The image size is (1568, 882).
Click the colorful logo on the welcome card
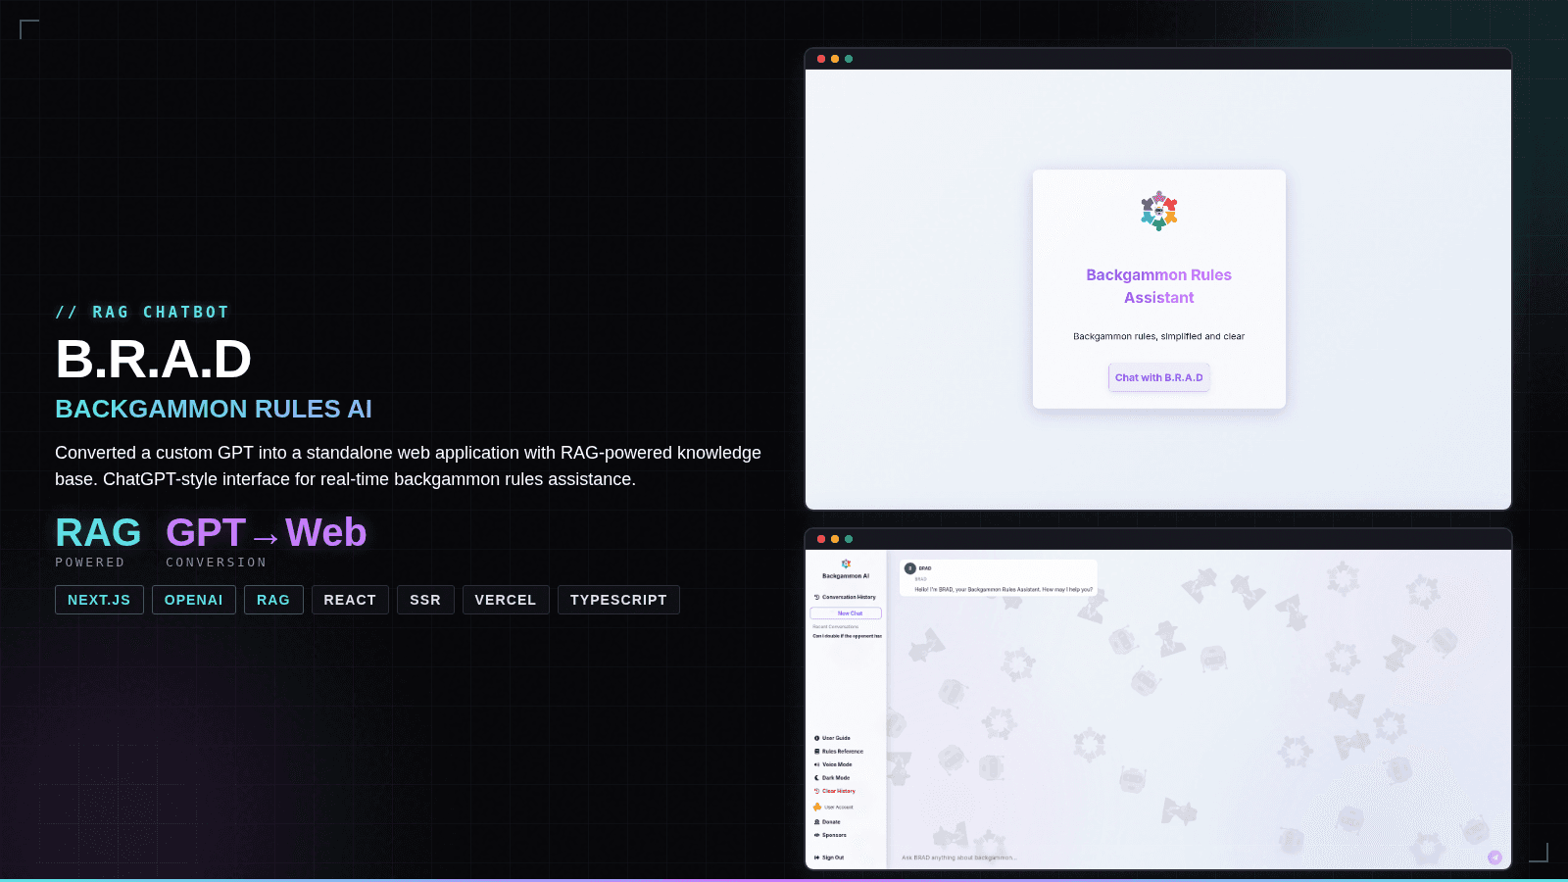1158,211
